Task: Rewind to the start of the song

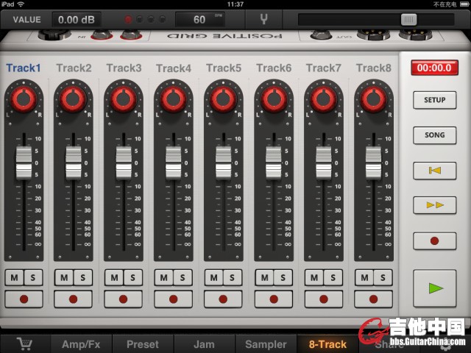Action: (x=434, y=171)
